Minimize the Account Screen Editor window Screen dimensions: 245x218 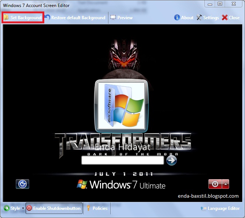pos(210,4)
